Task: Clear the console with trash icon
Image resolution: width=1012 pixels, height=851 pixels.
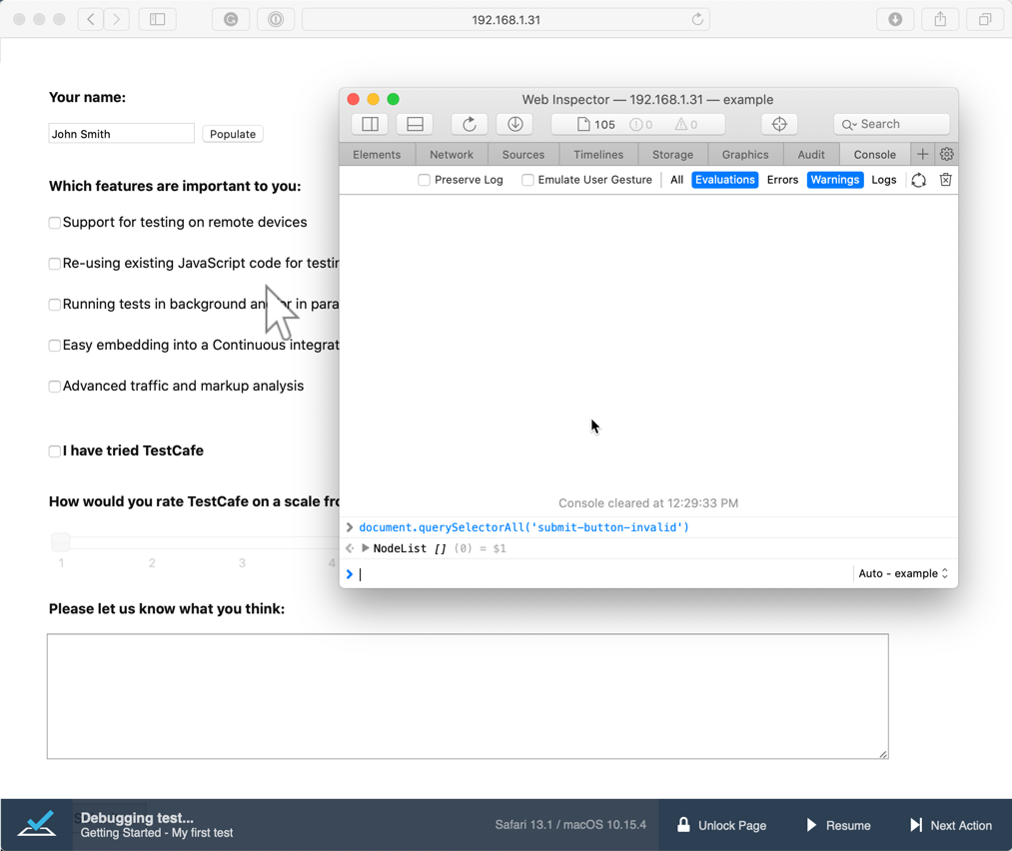Action: coord(945,180)
